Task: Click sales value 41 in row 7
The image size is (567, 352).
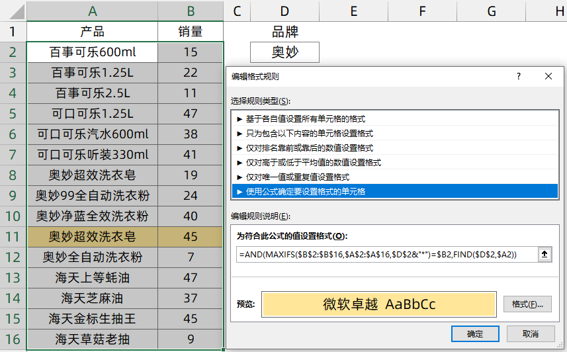Action: tap(191, 154)
